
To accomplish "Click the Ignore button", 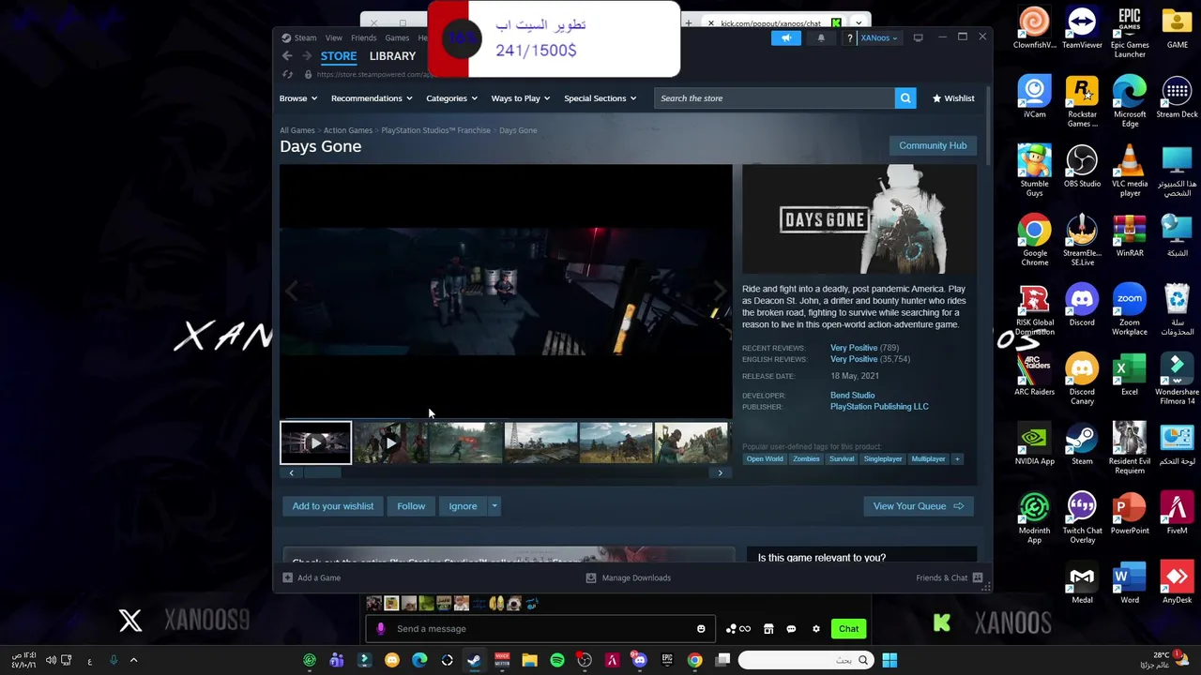I will (x=463, y=506).
